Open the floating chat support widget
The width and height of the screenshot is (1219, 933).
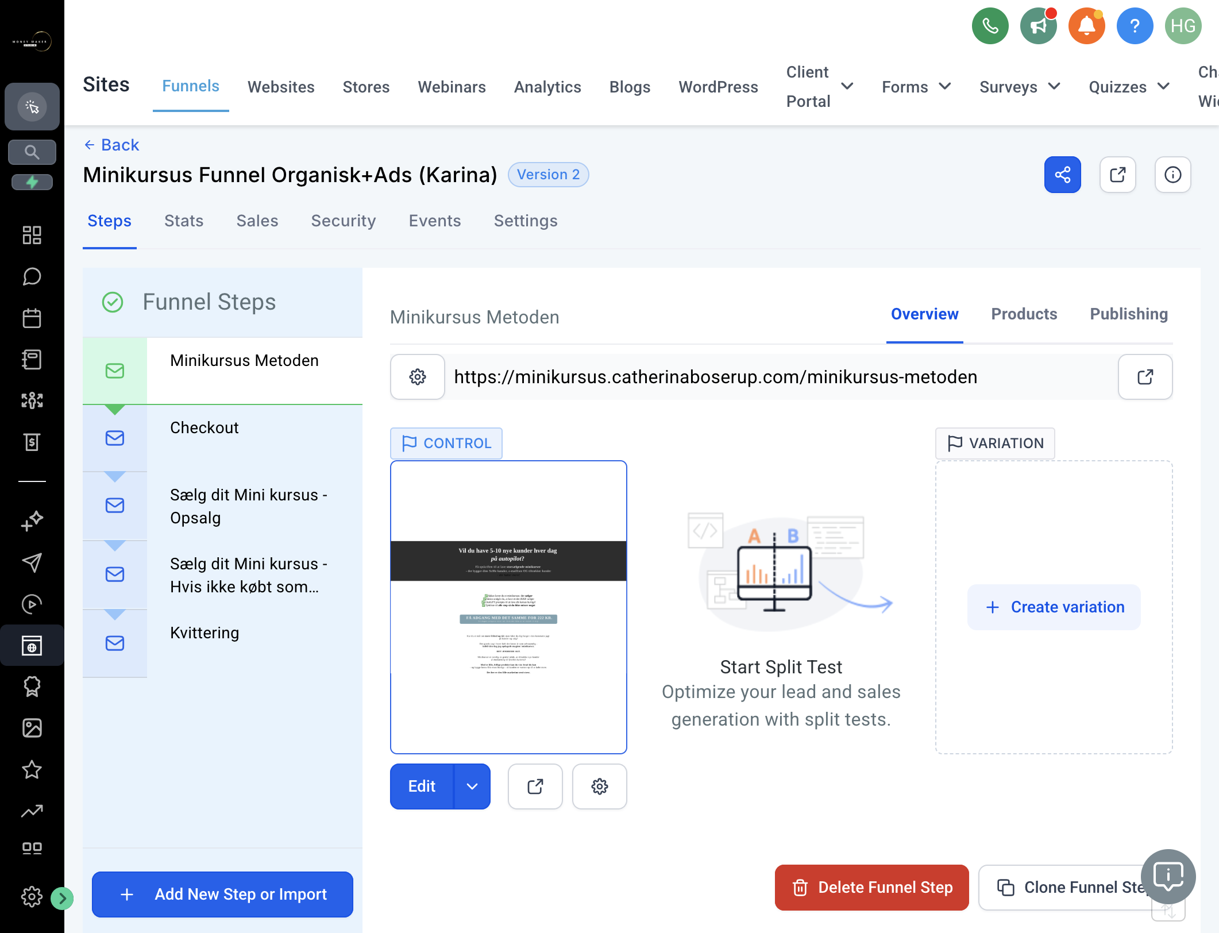point(1168,877)
